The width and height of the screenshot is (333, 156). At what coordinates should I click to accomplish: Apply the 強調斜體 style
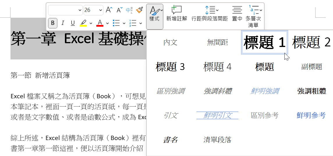pos(217,91)
